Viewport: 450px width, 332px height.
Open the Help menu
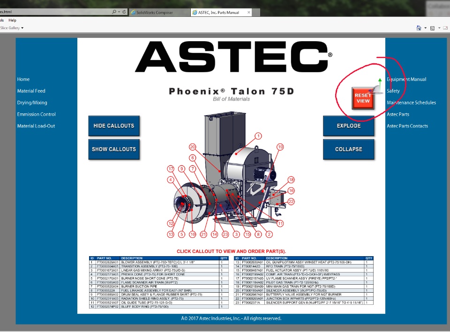point(12,20)
